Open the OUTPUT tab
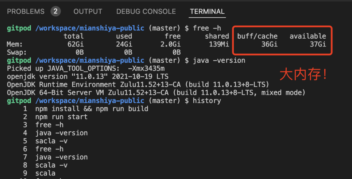Image resolution: width=352 pixels, height=179 pixels. tap(88, 12)
